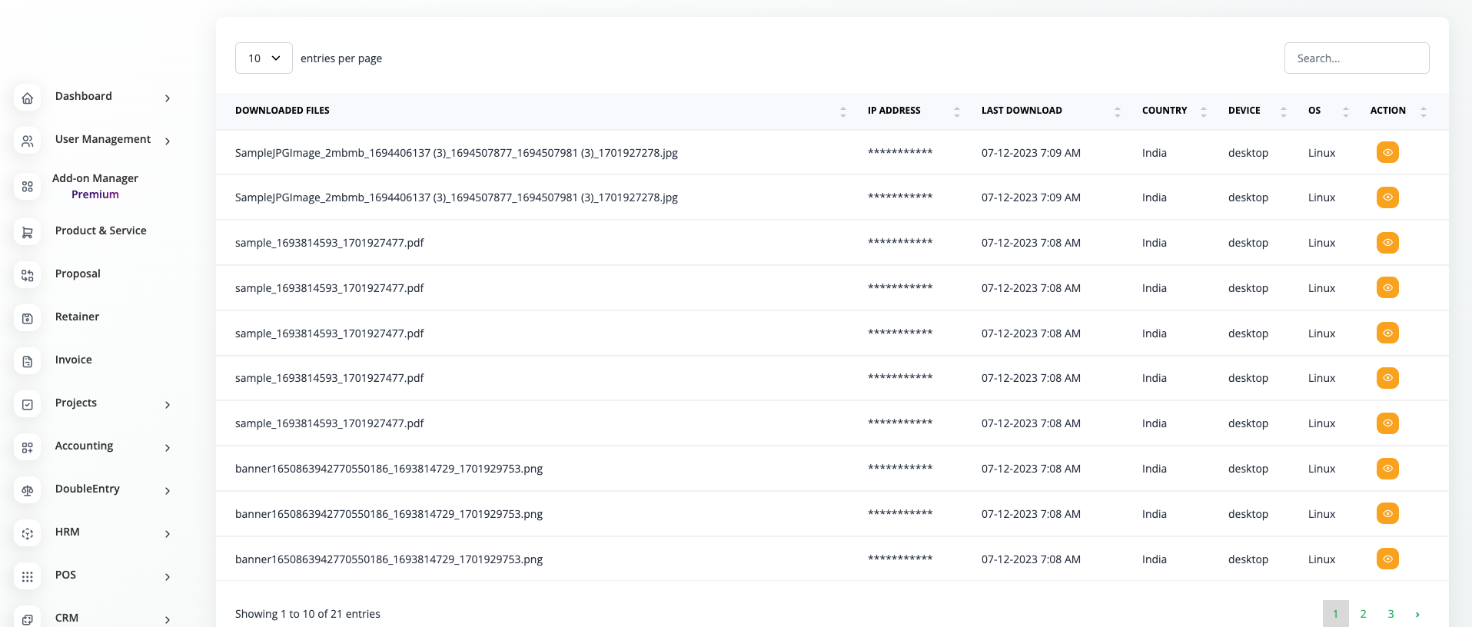Image resolution: width=1472 pixels, height=627 pixels.
Task: Click the Invoice document icon
Action: click(x=28, y=361)
